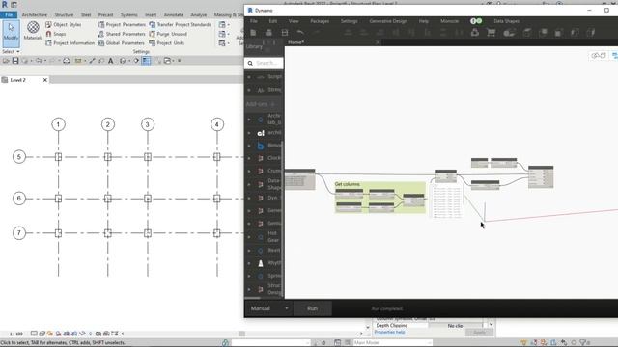
Task: Expand the Archi-lab library category
Action: (x=249, y=120)
